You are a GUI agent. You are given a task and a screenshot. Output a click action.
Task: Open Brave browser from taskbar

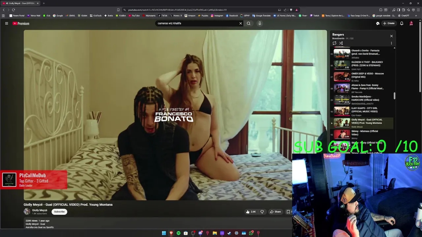pos(171,233)
